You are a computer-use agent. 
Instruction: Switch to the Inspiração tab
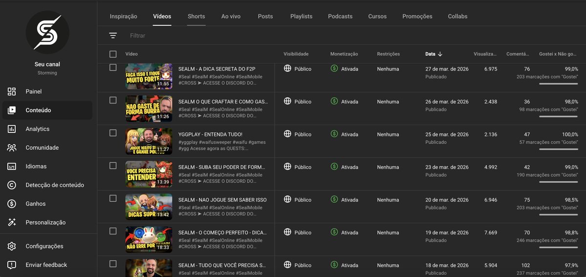pos(123,17)
